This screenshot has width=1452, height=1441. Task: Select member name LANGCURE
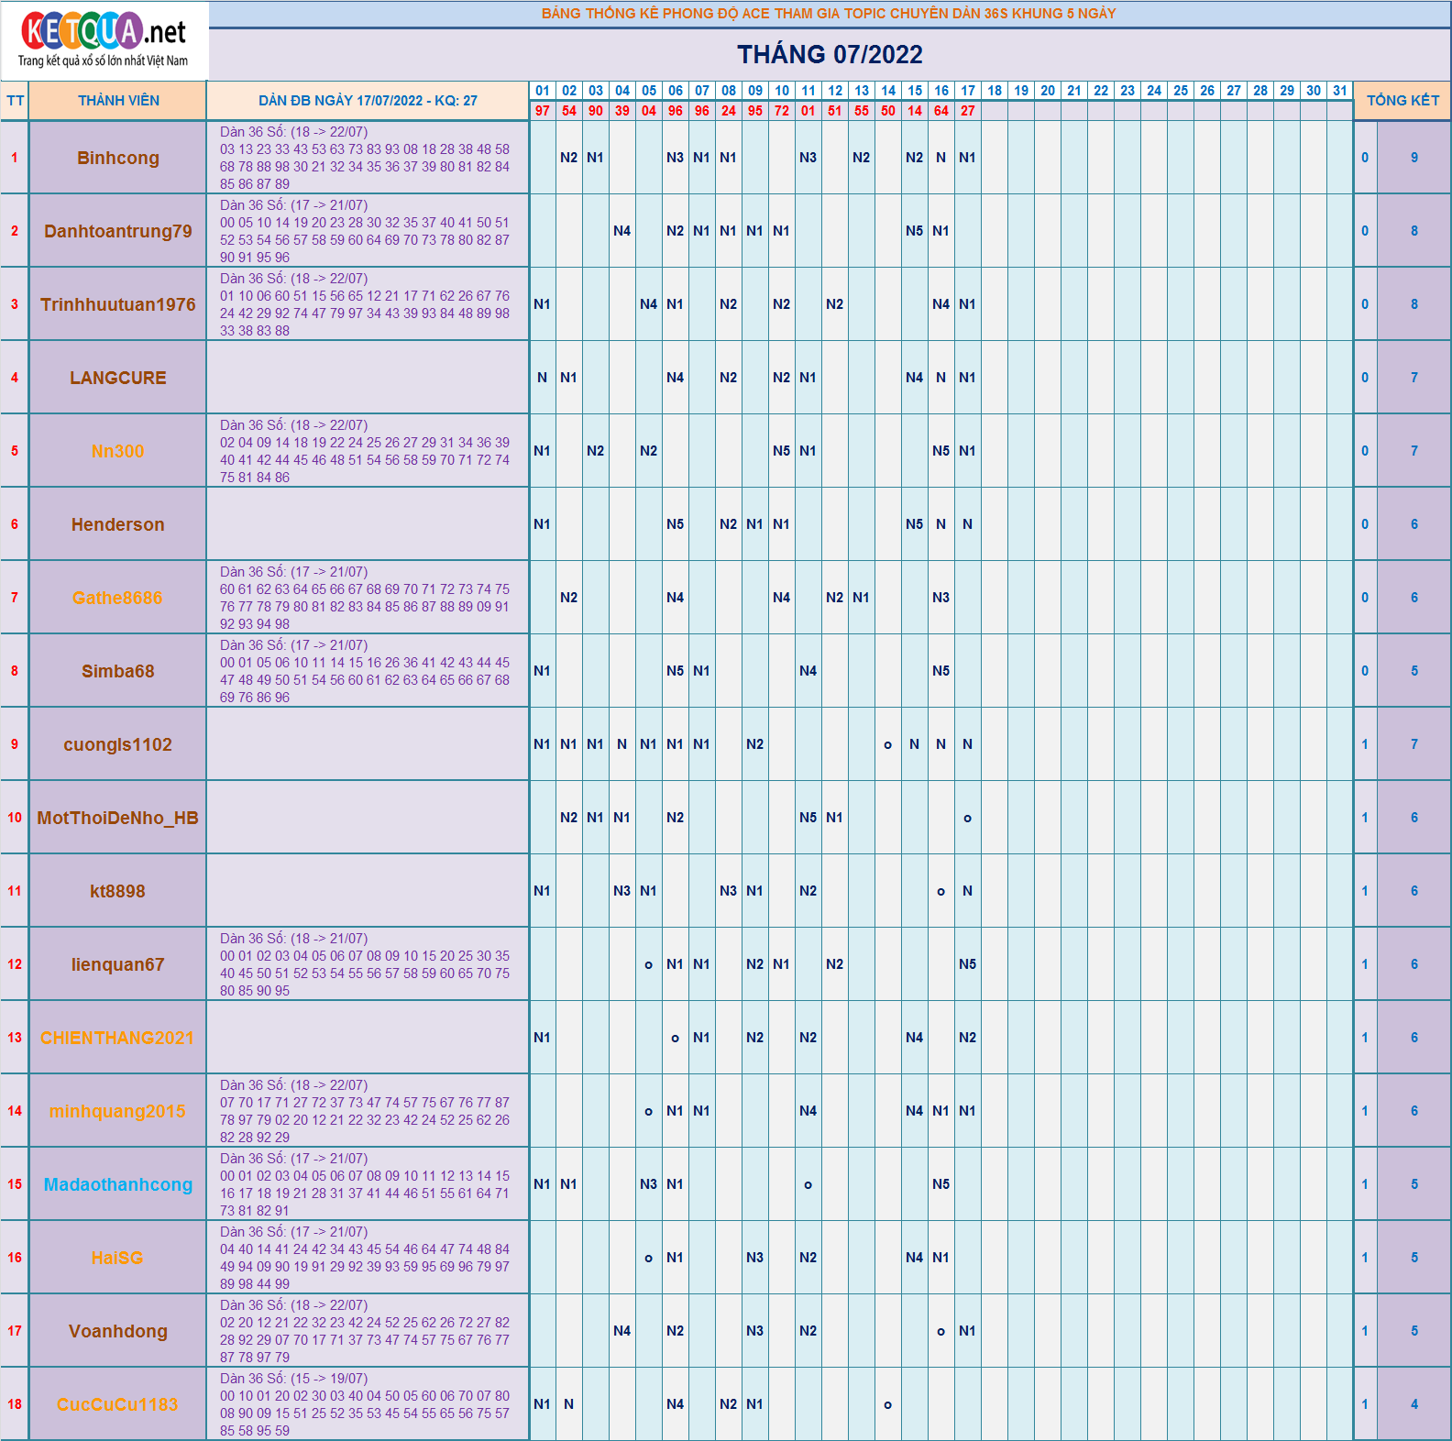pos(118,378)
